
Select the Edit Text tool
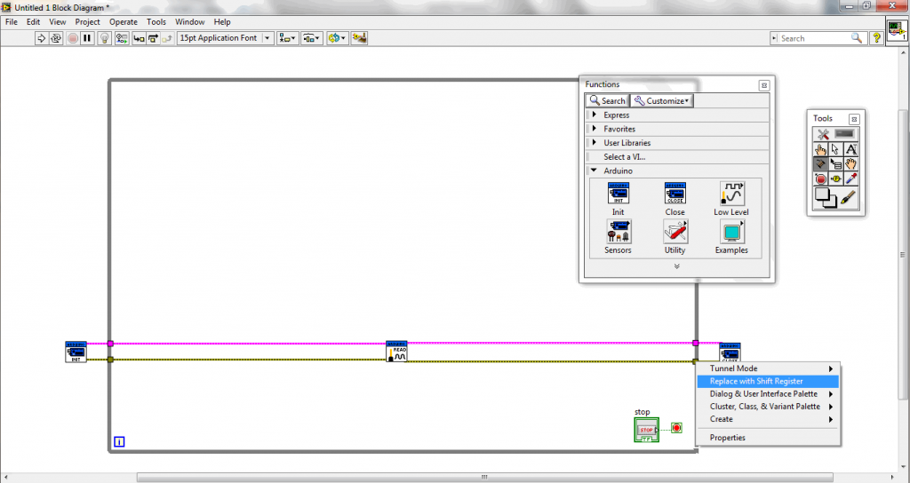coord(850,149)
